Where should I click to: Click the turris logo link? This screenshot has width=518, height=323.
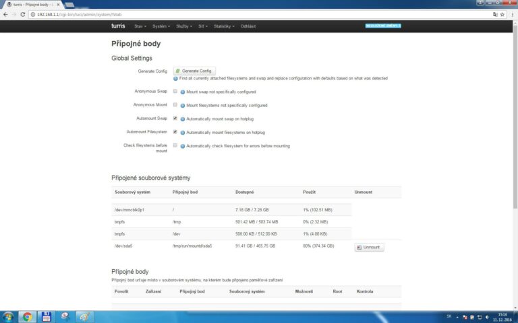click(x=118, y=26)
